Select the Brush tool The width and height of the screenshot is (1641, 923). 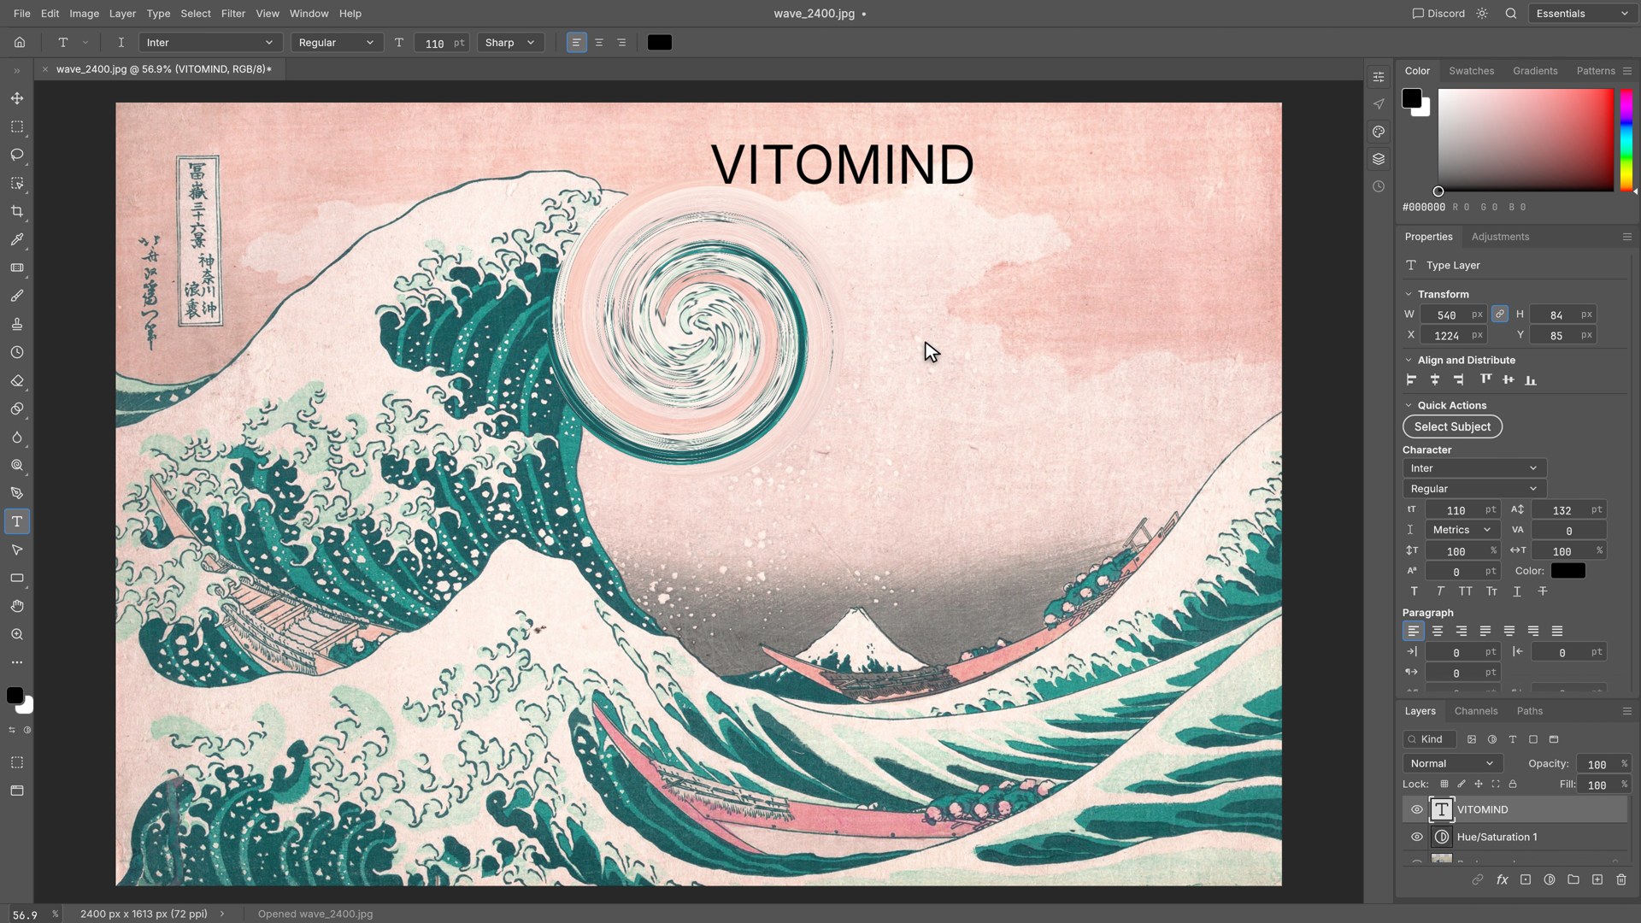click(x=17, y=296)
